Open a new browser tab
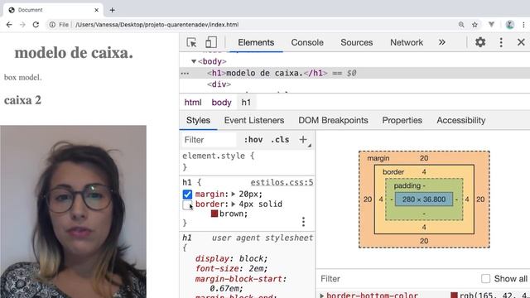 pyautogui.click(x=113, y=10)
